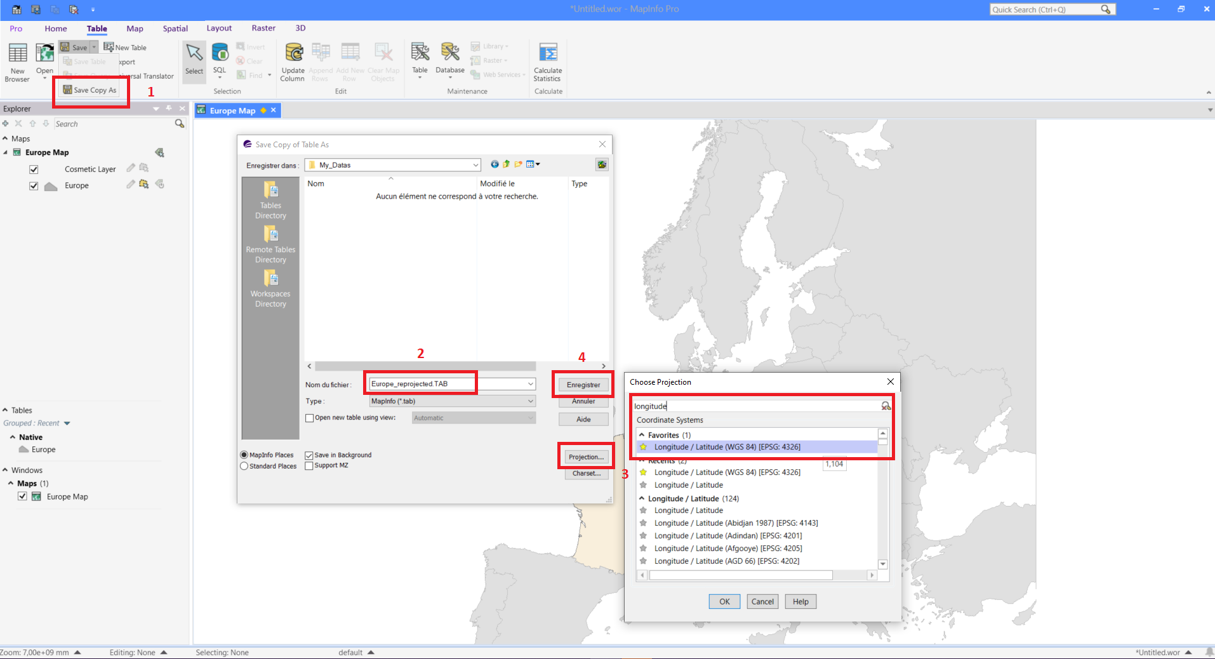Click the Charset... button
The width and height of the screenshot is (1215, 659).
587,474
